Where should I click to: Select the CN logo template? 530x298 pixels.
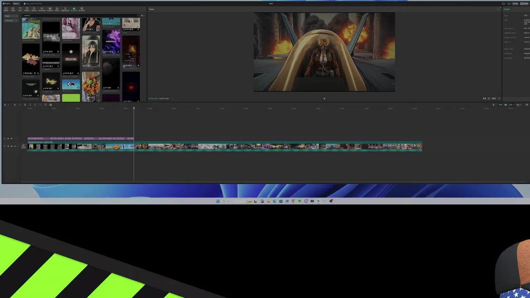pos(71,84)
